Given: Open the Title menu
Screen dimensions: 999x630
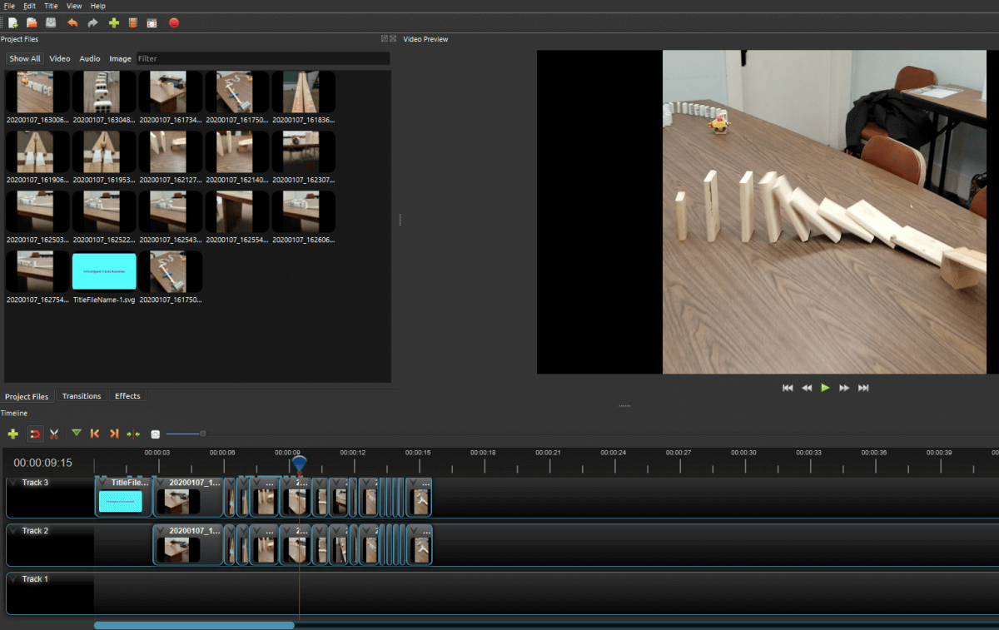Looking at the screenshot, I should (51, 6).
